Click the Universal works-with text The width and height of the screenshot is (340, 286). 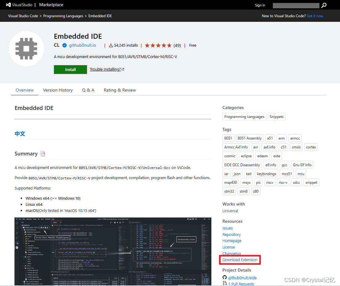coord(230,211)
